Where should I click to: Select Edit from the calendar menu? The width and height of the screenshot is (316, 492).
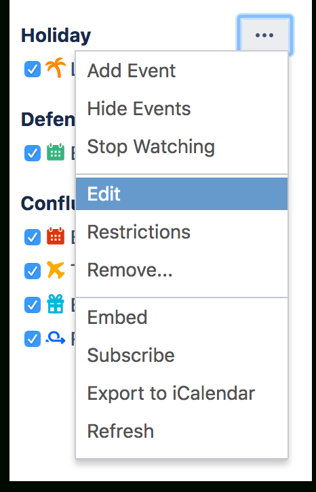[182, 194]
